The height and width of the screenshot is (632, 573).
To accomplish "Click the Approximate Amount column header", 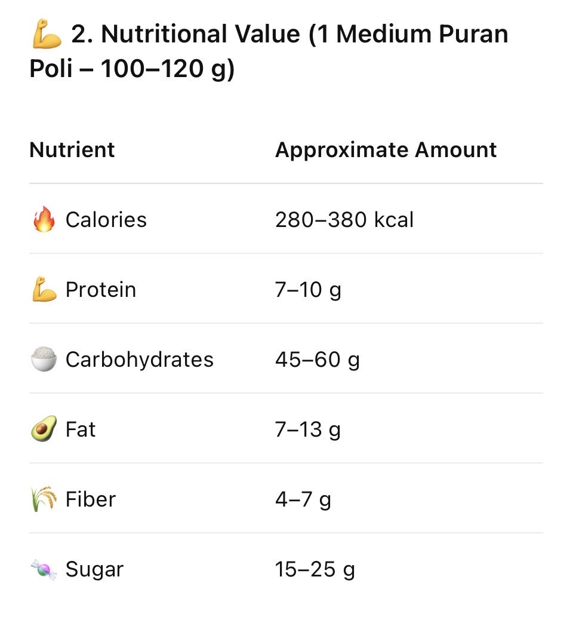I will click(x=386, y=150).
